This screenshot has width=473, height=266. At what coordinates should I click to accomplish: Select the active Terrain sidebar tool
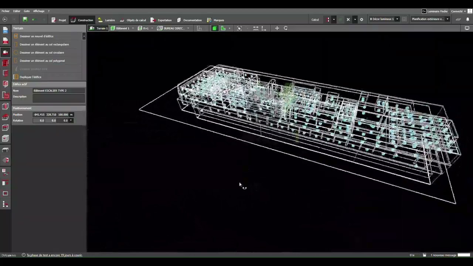pos(5,52)
